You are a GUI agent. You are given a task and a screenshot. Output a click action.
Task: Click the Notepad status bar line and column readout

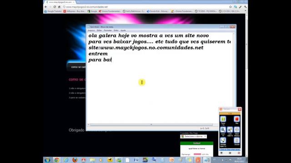click(205, 128)
